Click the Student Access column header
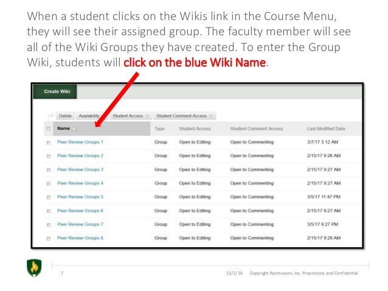This screenshot has width=388, height=291. (x=195, y=129)
